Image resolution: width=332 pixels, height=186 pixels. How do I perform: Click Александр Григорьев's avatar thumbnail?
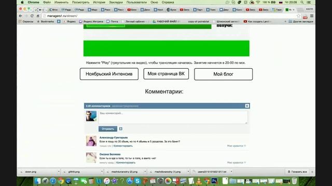[x=91, y=141]
